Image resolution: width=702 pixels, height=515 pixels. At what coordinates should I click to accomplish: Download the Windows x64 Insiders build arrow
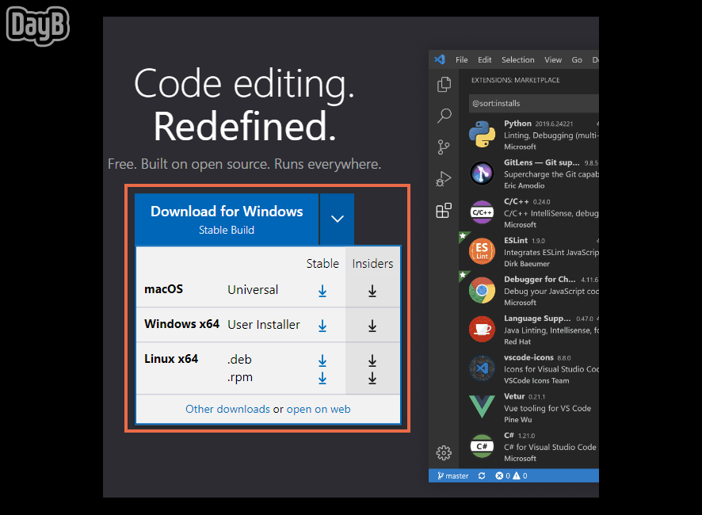(372, 325)
